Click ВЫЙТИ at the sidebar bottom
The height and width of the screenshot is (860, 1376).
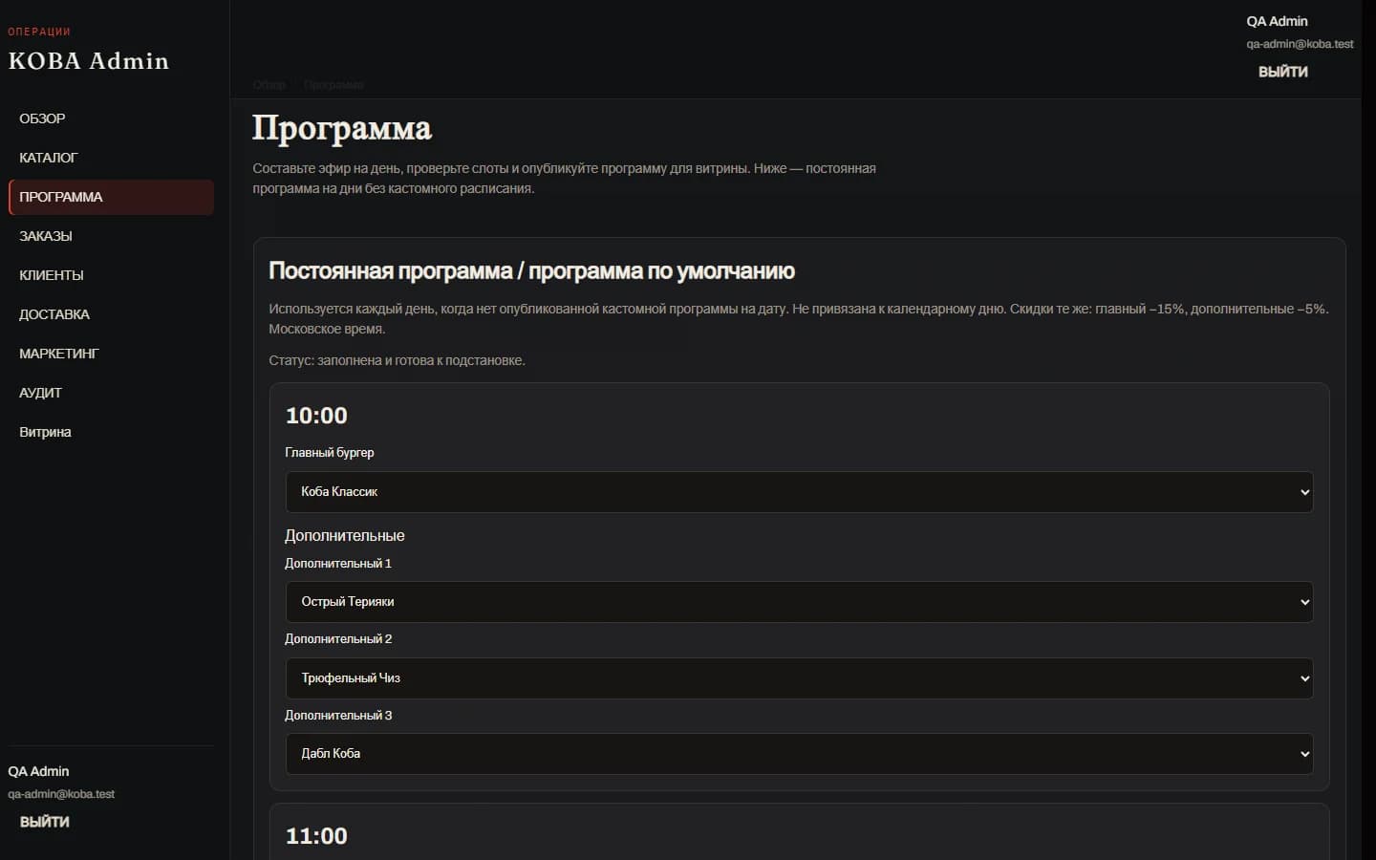(45, 822)
